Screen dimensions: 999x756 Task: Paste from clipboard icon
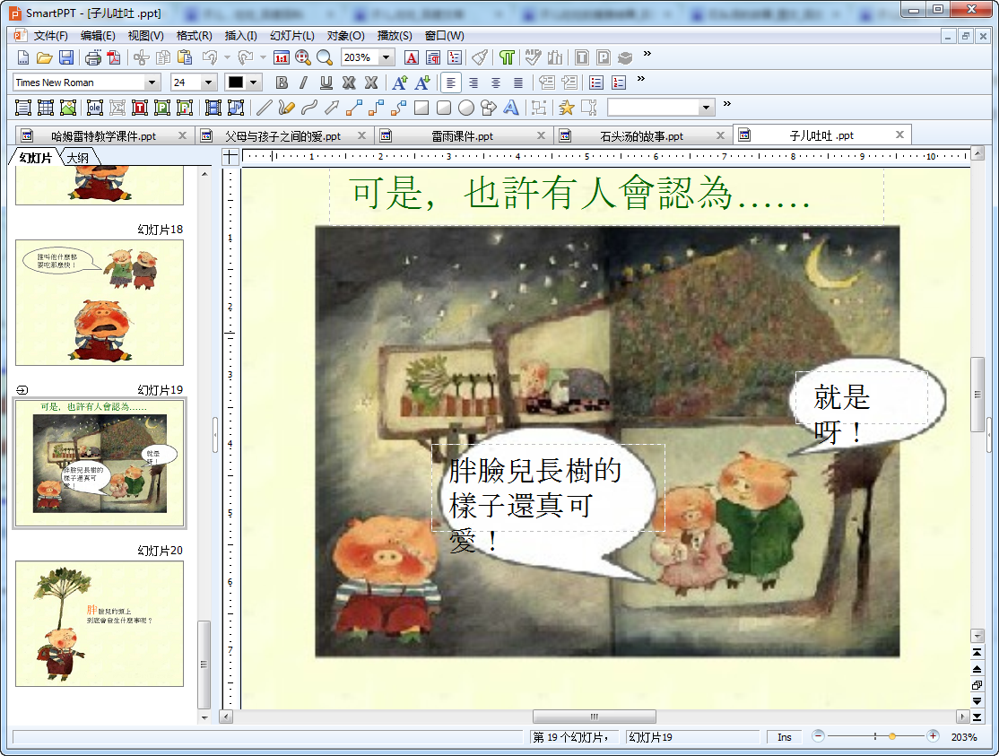pos(185,58)
